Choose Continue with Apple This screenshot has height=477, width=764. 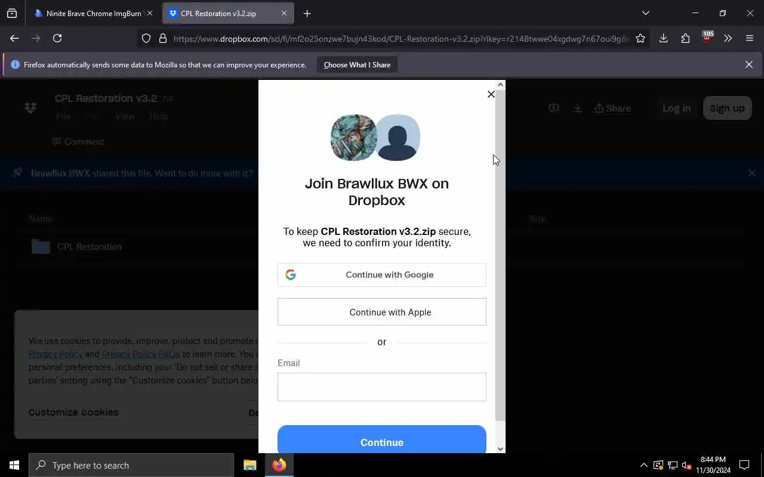(382, 312)
